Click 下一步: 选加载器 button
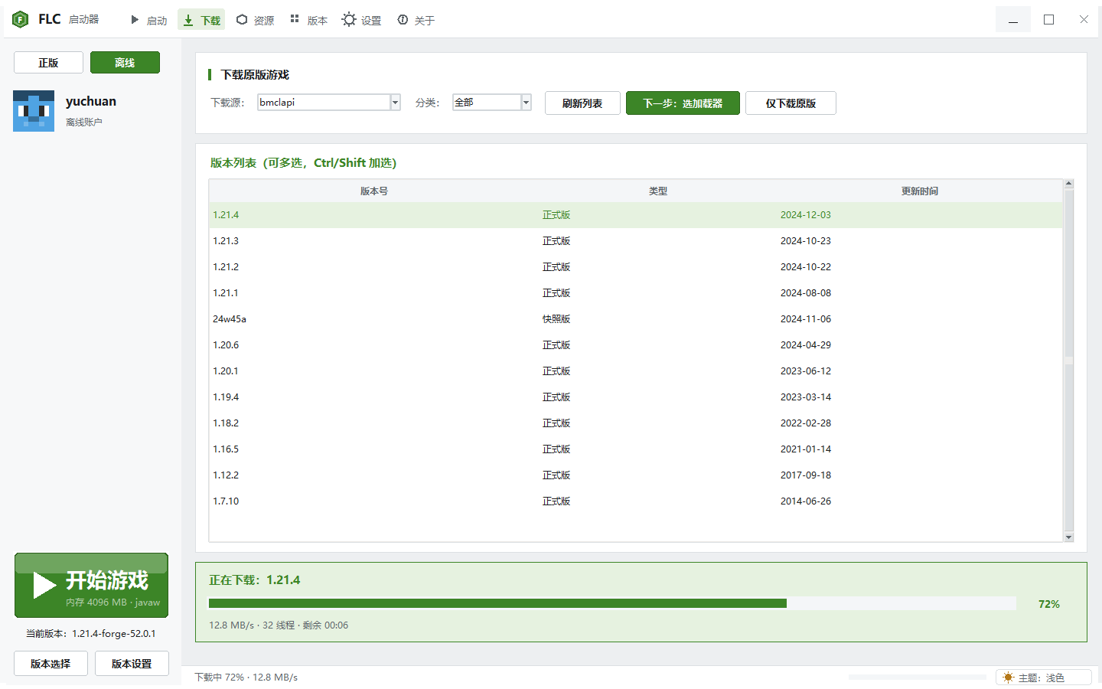1102x689 pixels. point(683,103)
